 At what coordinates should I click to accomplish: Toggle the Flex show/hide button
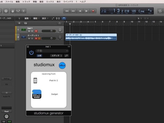58,18
